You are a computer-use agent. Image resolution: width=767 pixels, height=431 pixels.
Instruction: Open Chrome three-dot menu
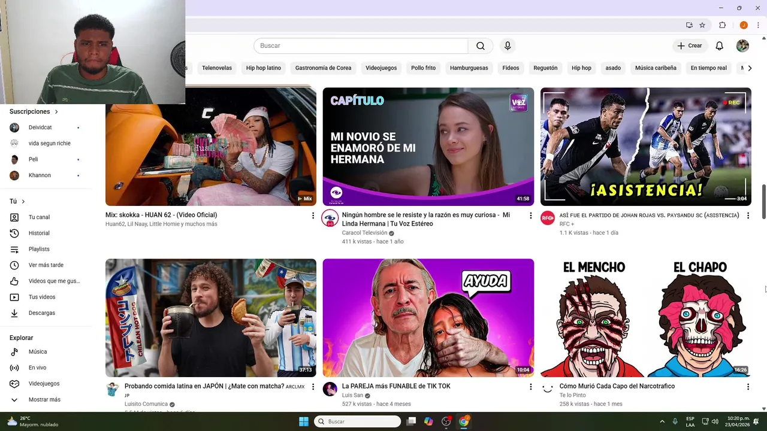[758, 25]
